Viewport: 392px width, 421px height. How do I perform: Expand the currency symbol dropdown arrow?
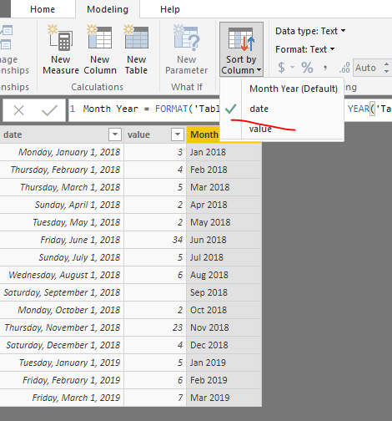(x=292, y=67)
